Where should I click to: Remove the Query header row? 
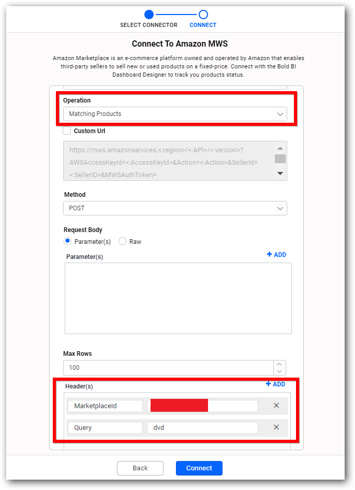[x=276, y=427]
